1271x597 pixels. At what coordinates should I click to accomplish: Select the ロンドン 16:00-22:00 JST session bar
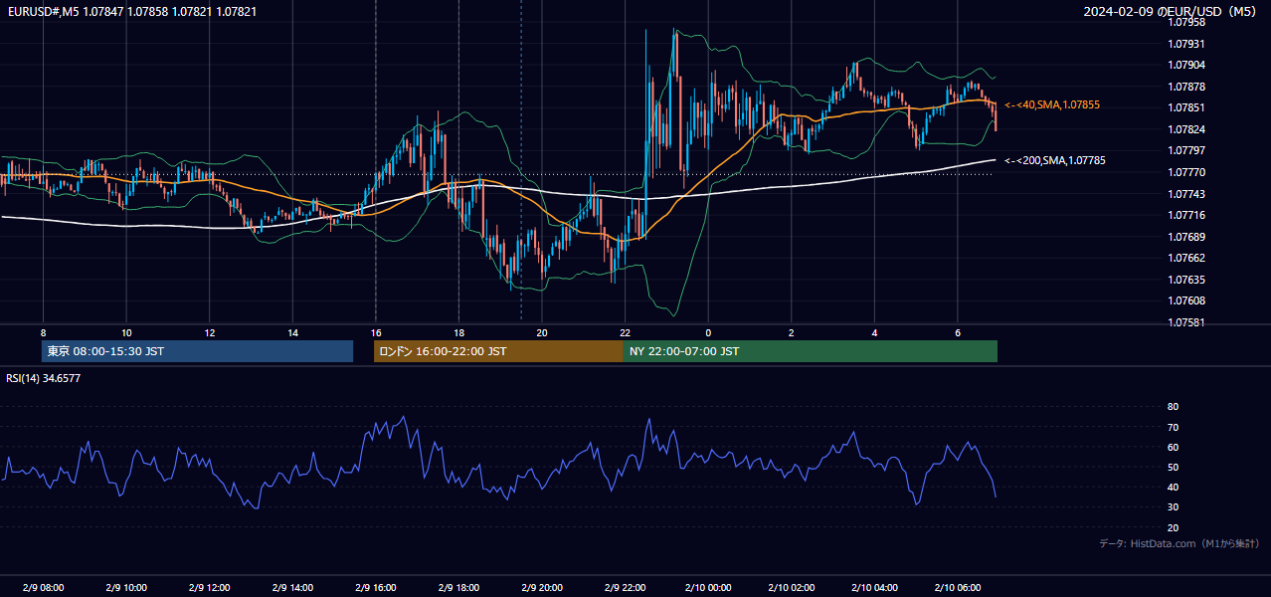tap(498, 351)
